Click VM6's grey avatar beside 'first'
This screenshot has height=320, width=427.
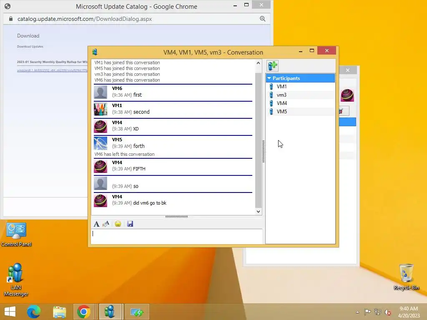100,92
